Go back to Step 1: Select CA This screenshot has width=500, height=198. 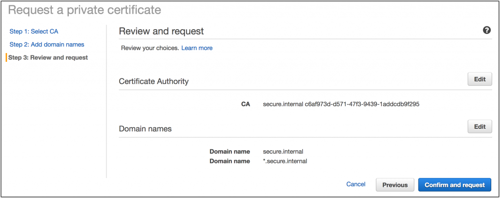pos(34,32)
